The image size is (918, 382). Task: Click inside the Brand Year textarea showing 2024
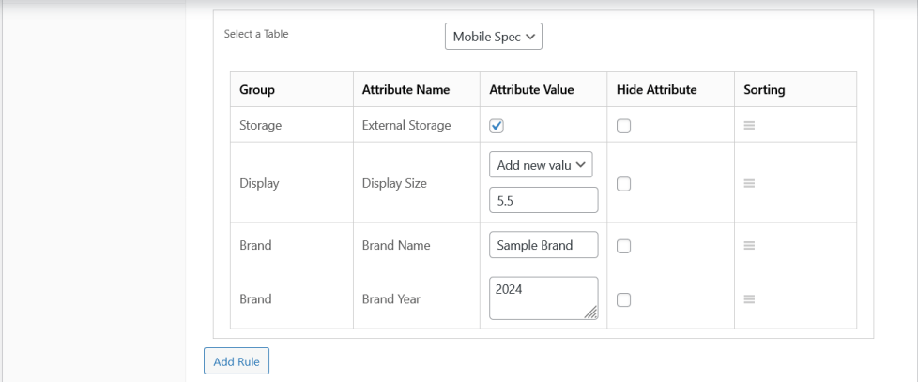tap(543, 298)
